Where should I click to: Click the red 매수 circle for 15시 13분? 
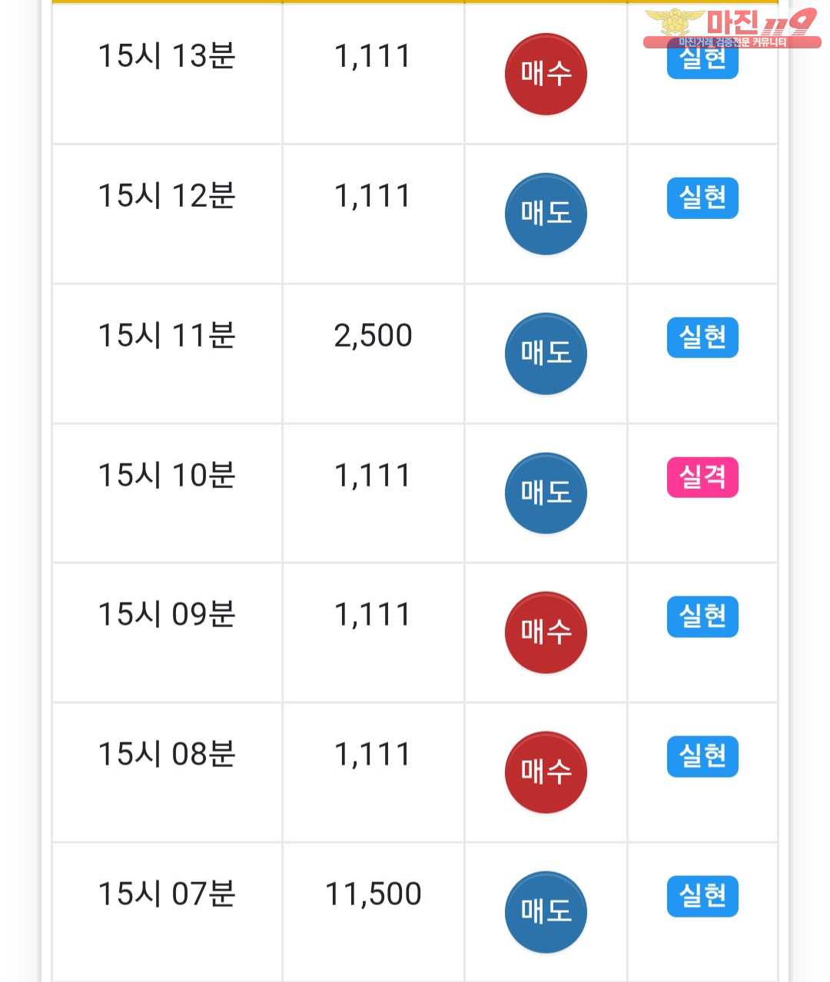pos(546,74)
